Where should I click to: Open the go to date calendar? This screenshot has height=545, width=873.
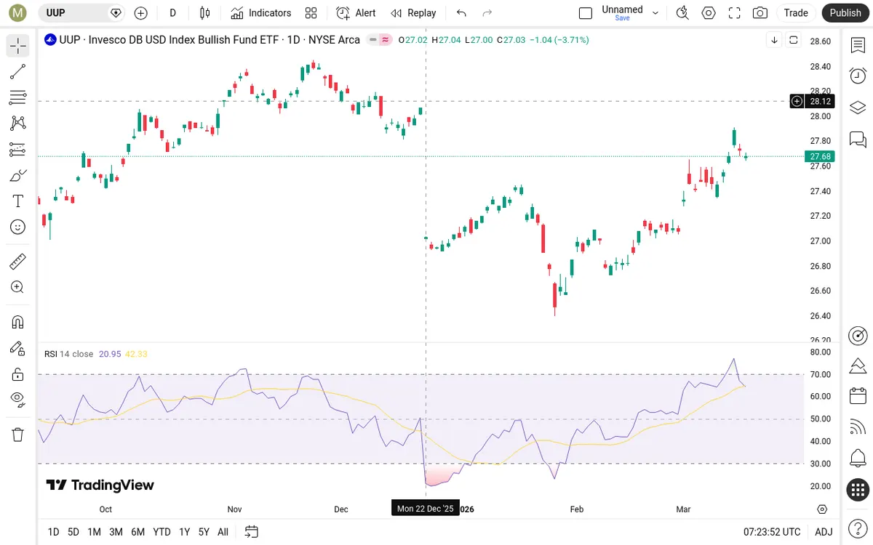coord(252,532)
